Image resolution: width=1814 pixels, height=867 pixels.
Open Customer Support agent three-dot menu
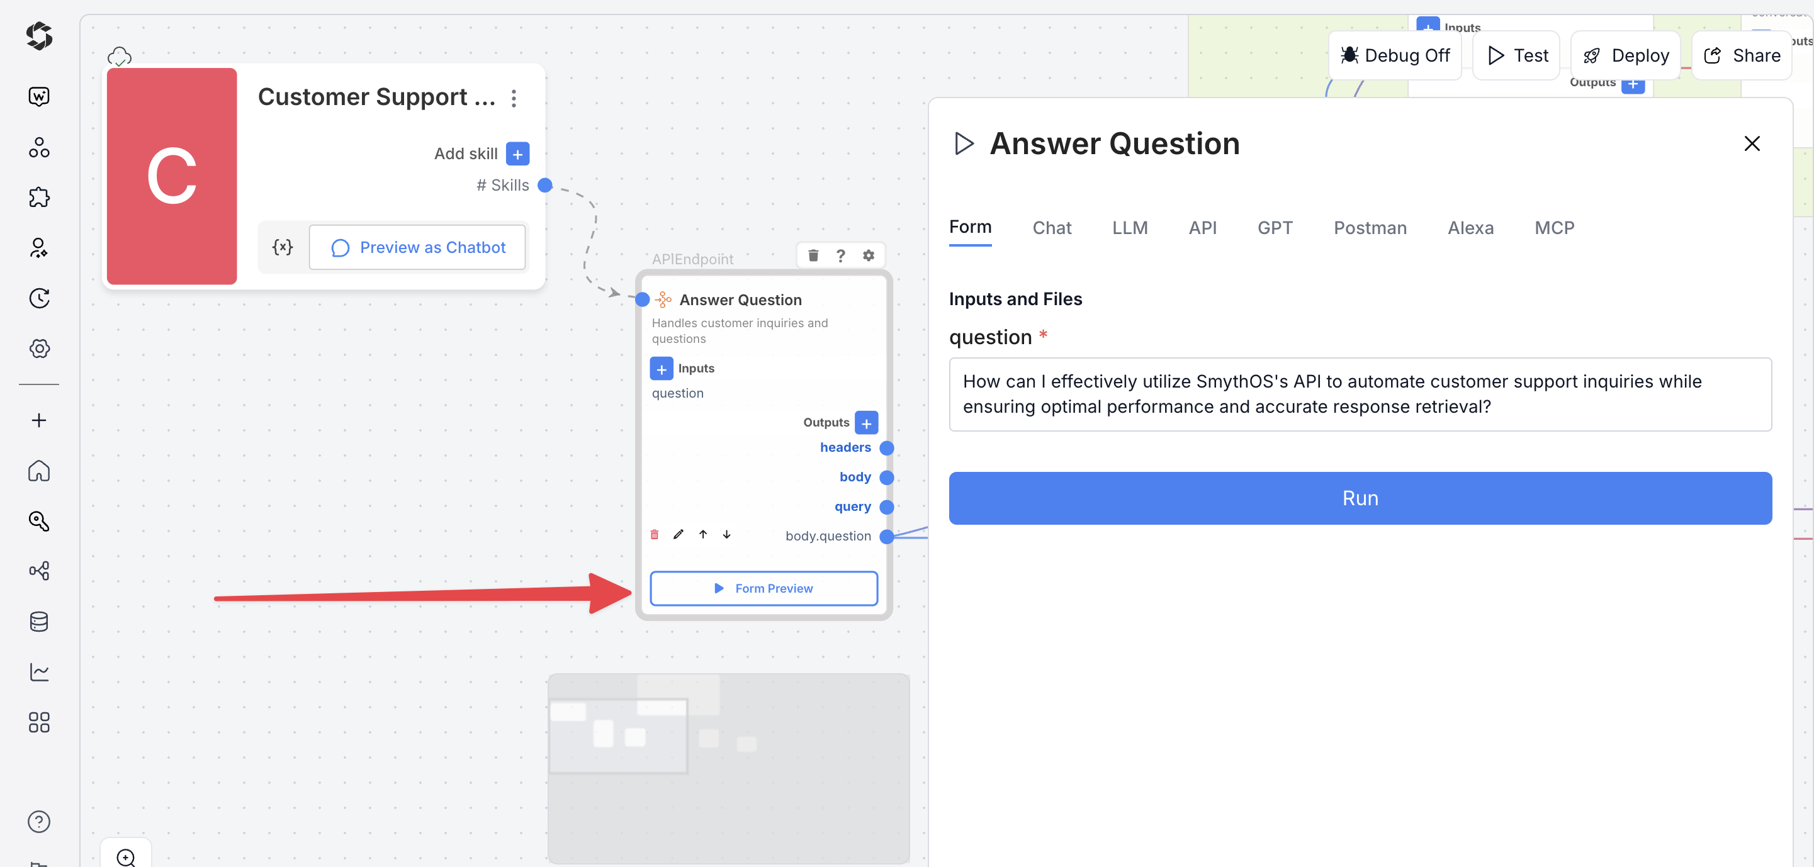point(514,99)
